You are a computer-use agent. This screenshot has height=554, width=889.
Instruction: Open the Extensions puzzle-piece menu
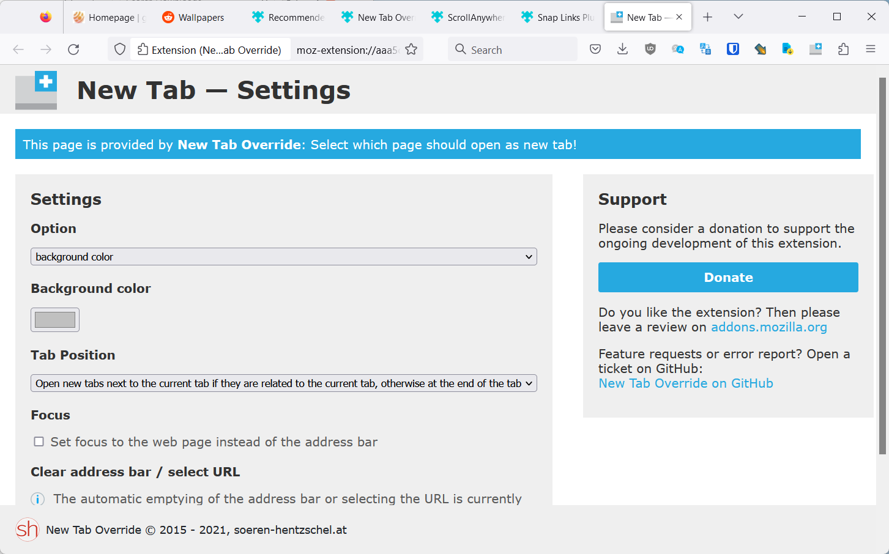pyautogui.click(x=843, y=49)
